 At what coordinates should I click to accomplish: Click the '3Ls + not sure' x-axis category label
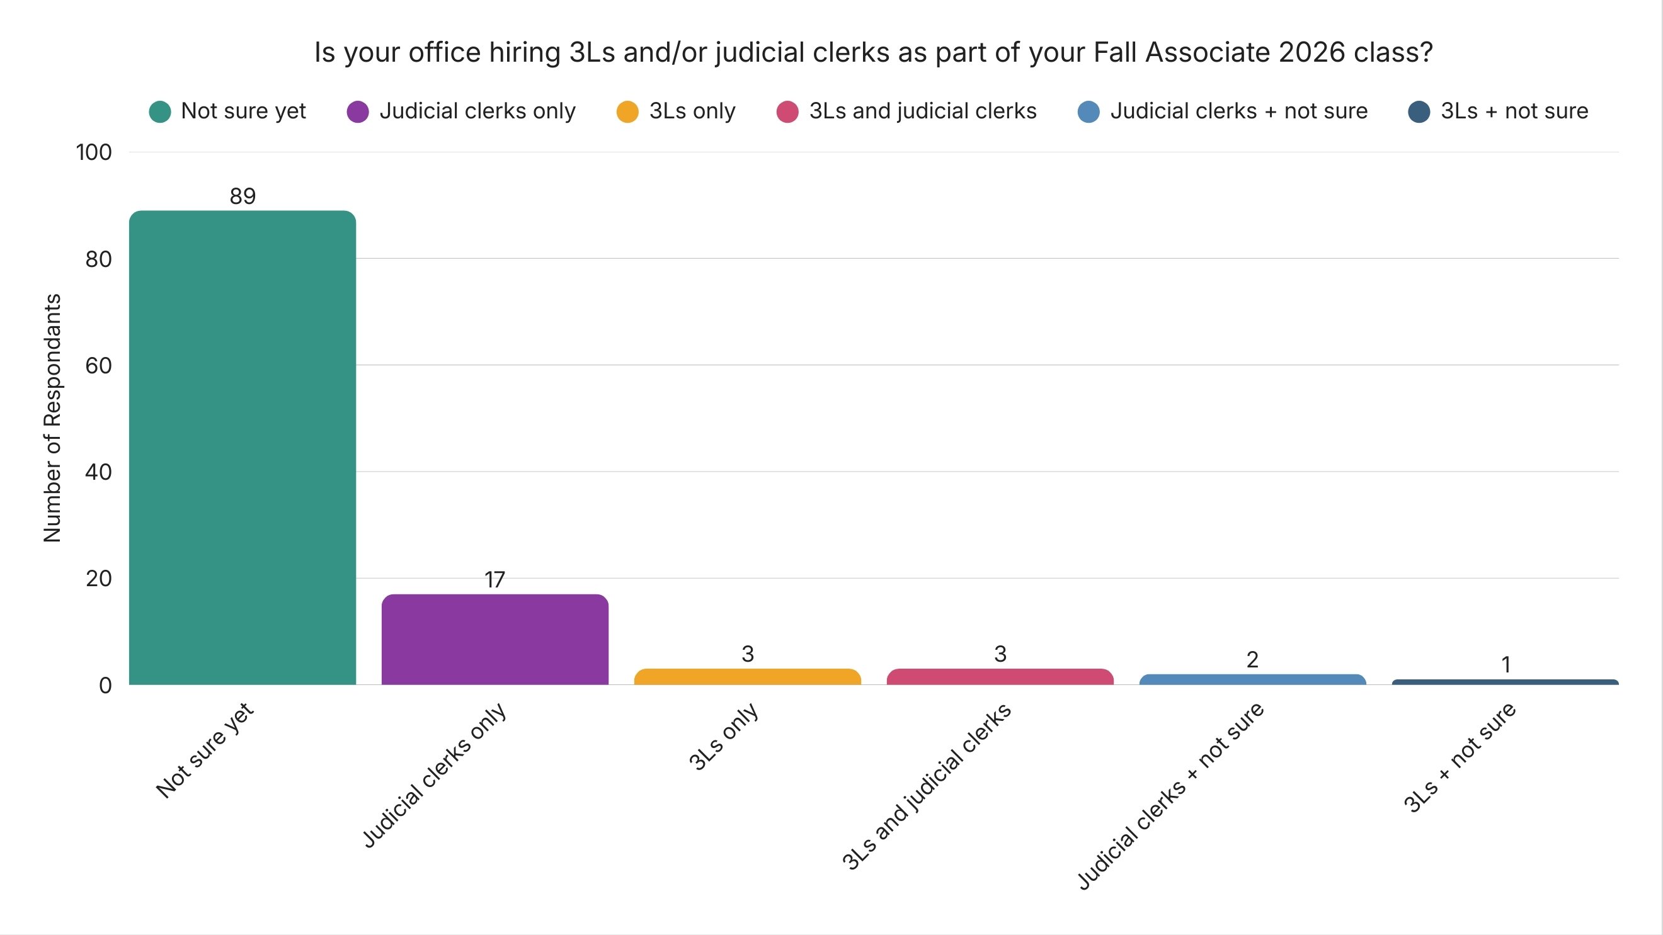[1460, 757]
